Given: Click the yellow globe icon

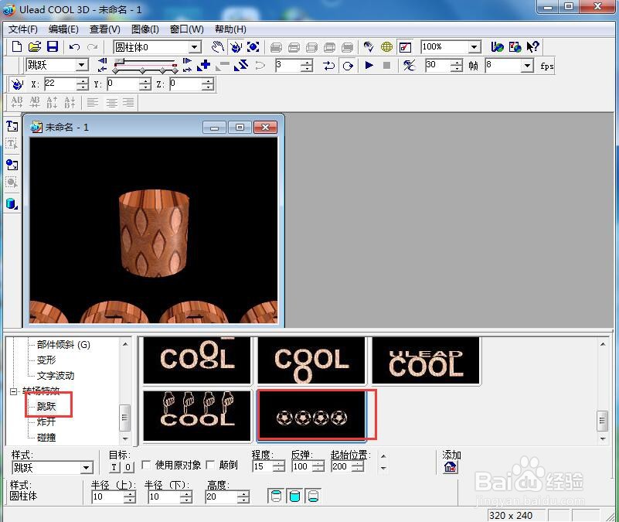Looking at the screenshot, I should [387, 46].
